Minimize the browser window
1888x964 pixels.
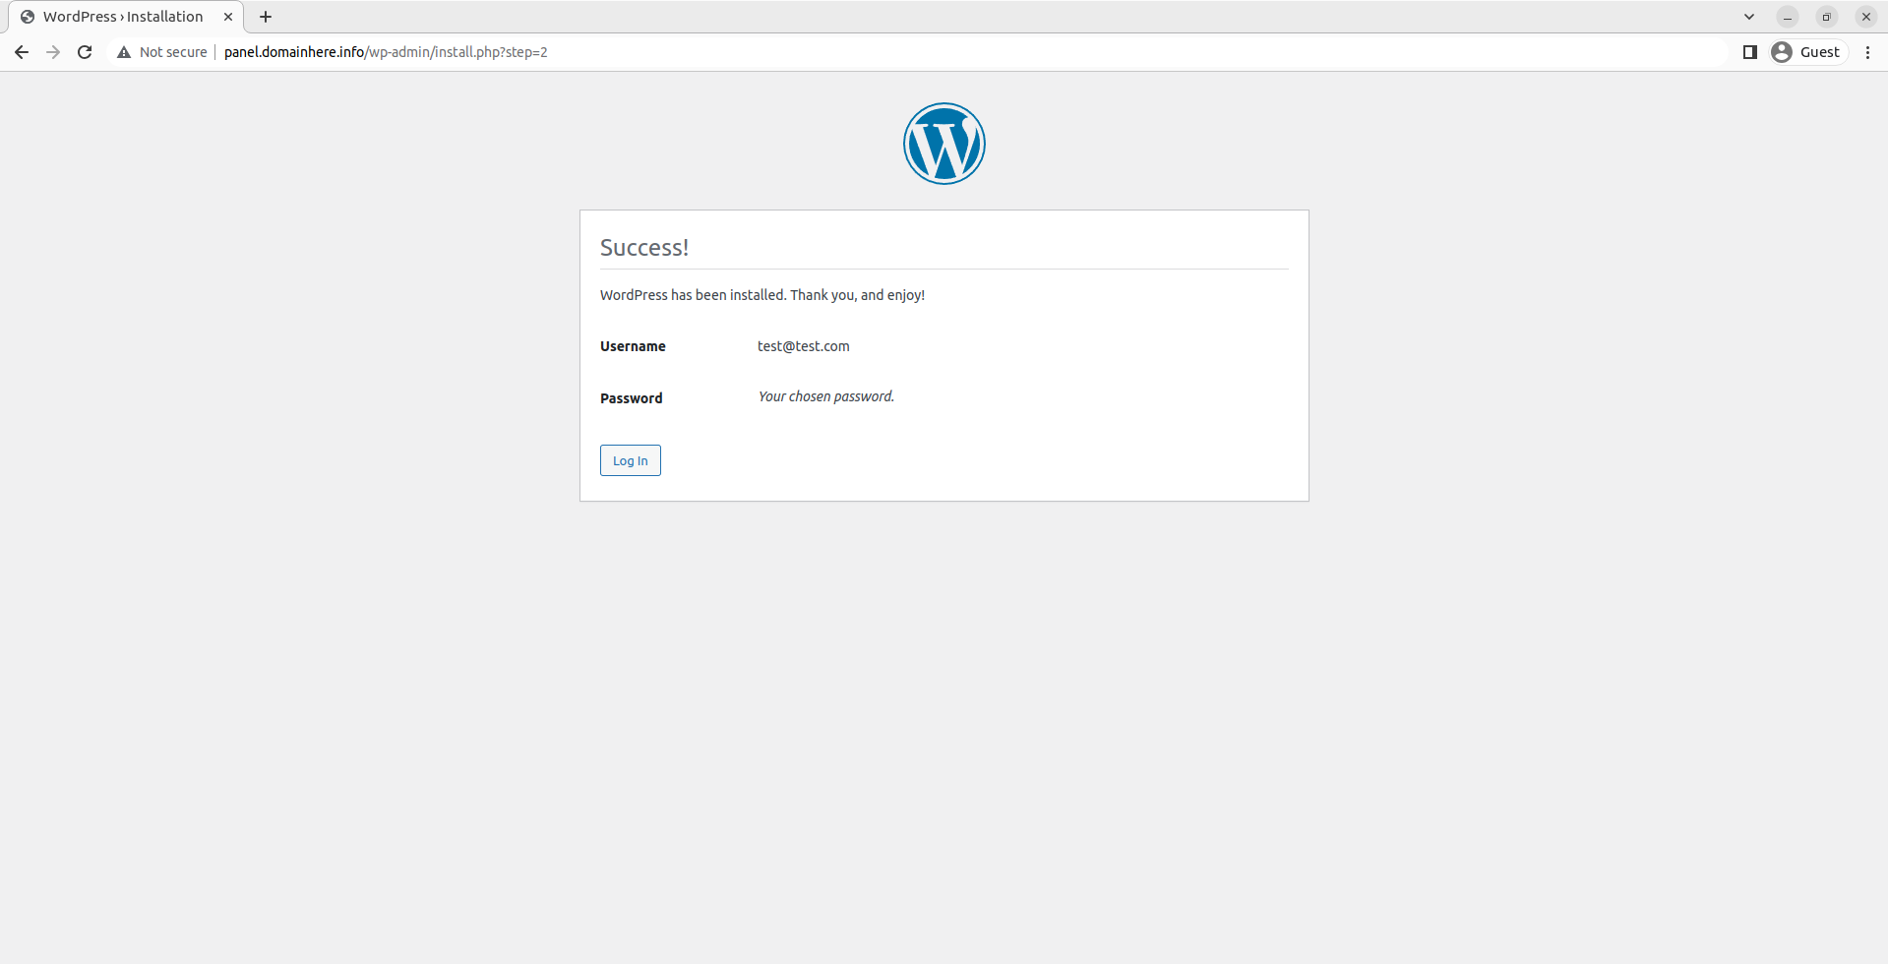click(x=1788, y=17)
